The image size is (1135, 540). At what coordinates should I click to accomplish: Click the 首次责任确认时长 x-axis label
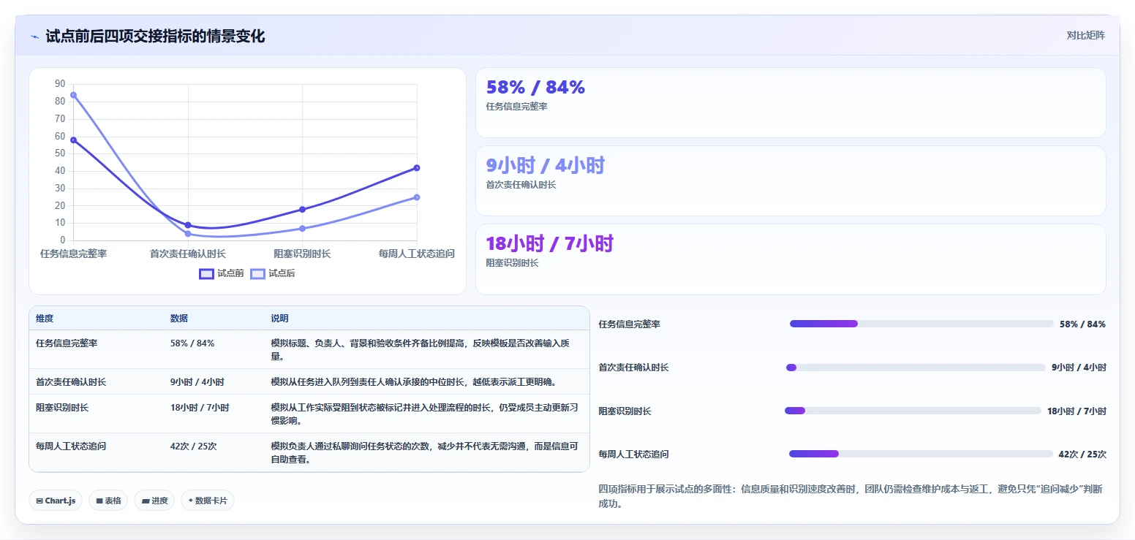188,254
